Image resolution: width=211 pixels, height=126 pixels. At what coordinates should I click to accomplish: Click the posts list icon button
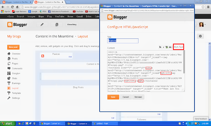coord(57,25)
